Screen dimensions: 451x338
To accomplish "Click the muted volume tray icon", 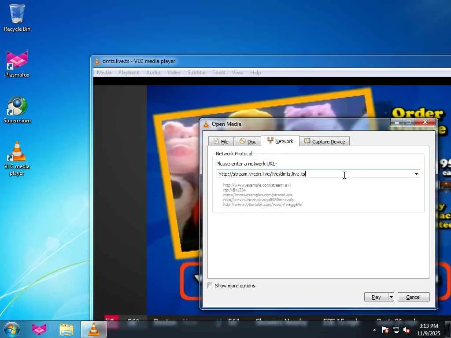I will 407,330.
